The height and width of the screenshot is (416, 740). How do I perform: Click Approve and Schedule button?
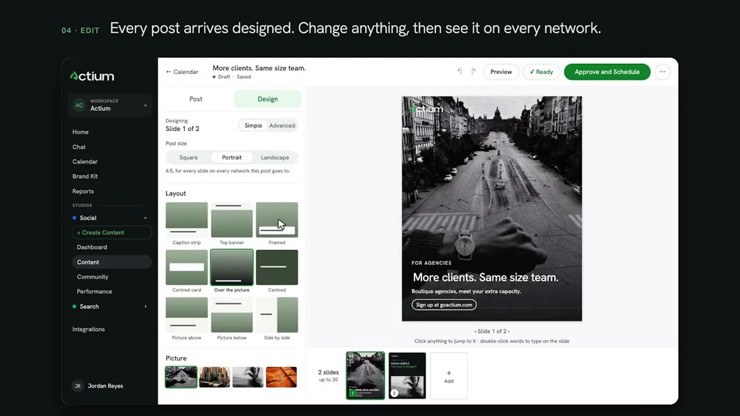pyautogui.click(x=607, y=72)
